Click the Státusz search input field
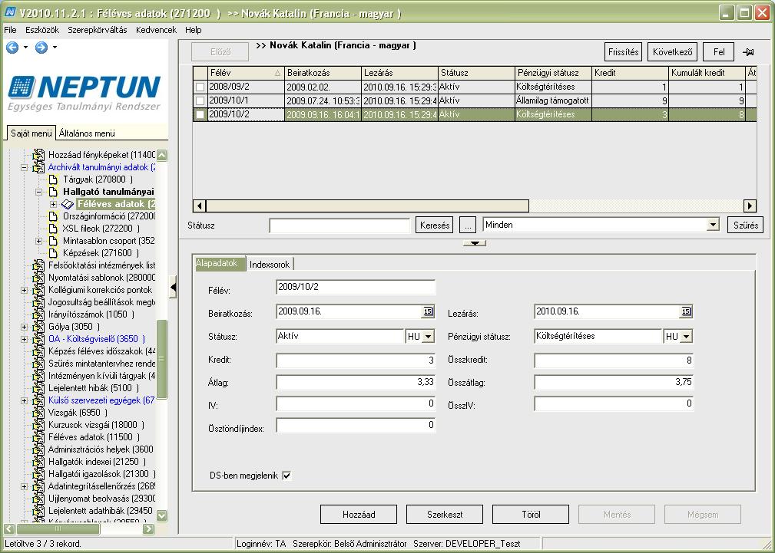The image size is (775, 553). tap(339, 225)
